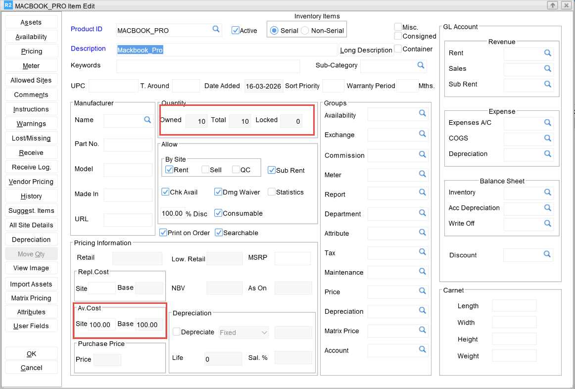Click the Import Assets button
Screen dimensions: 575x389
31,284
